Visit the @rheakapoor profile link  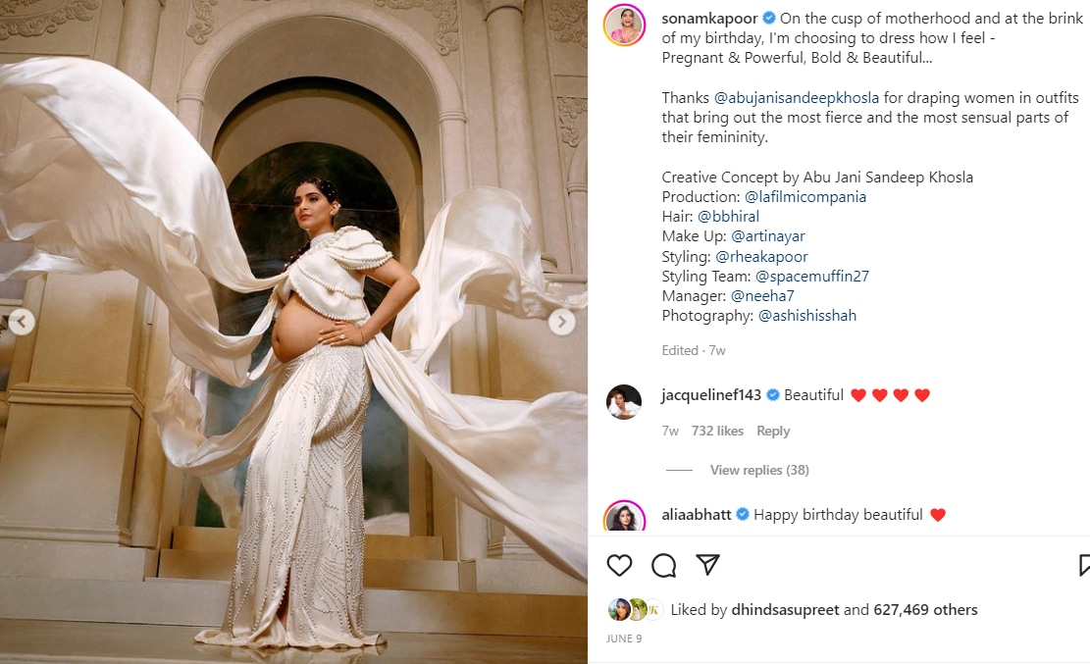click(761, 257)
